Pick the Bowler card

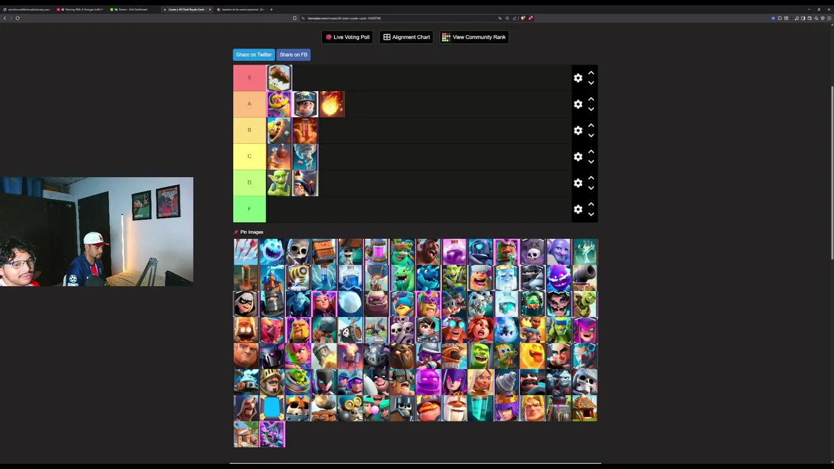click(x=559, y=251)
